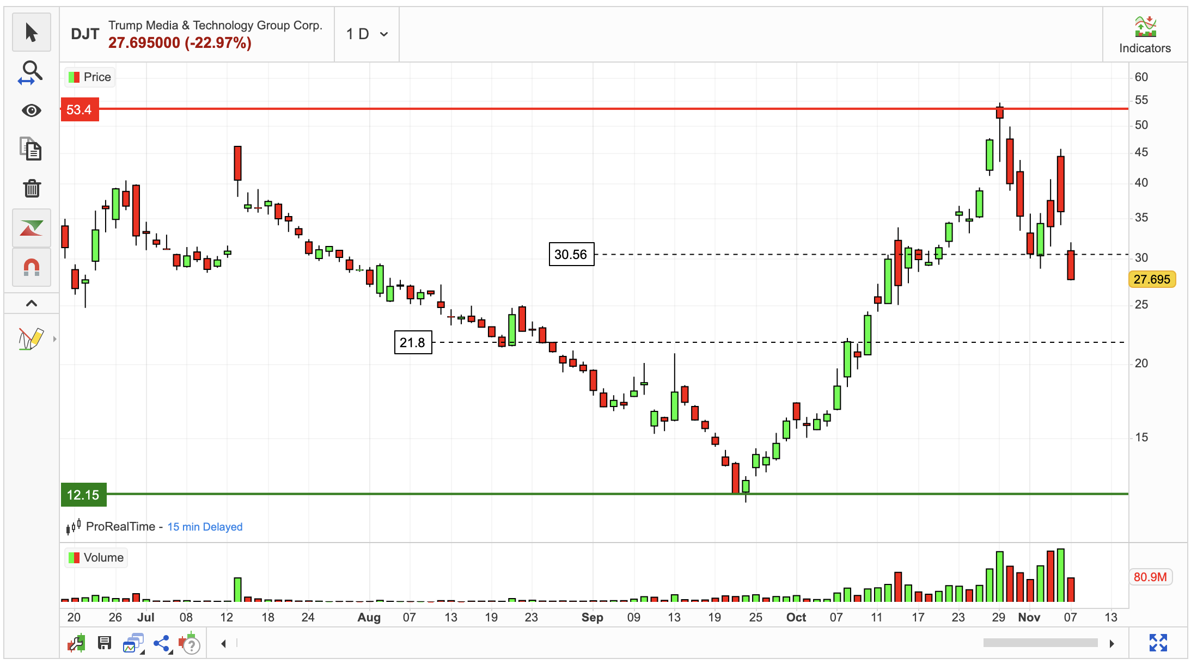Select the red-green triangle pattern tool
The image size is (1197, 665).
32,228
